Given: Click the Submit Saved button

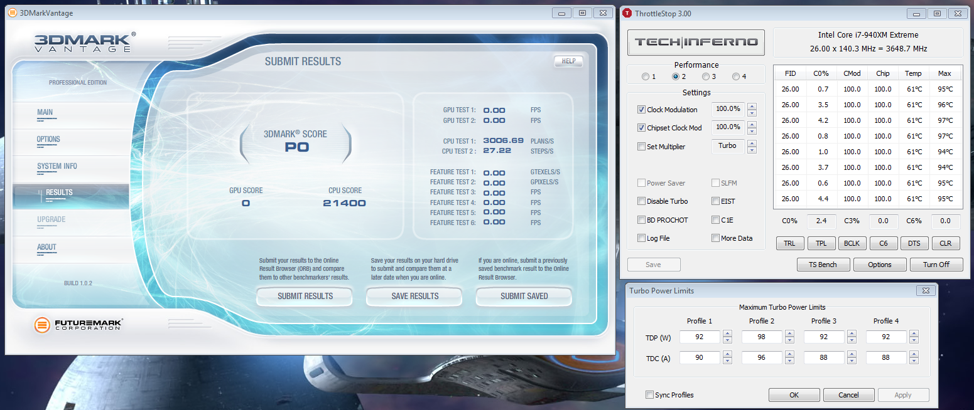Looking at the screenshot, I should pyautogui.click(x=524, y=296).
